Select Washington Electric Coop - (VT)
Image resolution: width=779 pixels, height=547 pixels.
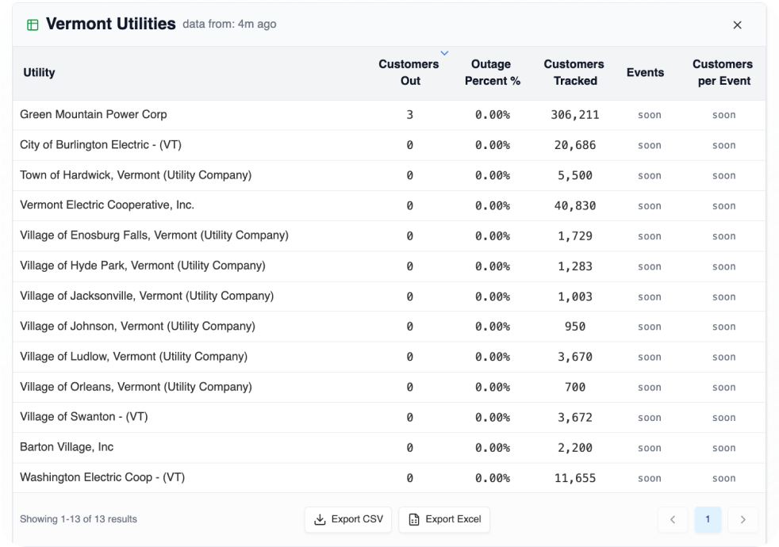coord(102,477)
